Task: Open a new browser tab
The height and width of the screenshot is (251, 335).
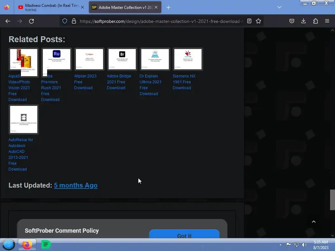Action: pos(168,8)
